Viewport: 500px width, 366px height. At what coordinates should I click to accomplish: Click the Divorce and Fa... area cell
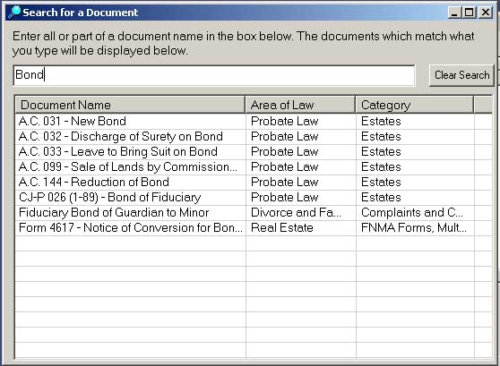click(301, 213)
